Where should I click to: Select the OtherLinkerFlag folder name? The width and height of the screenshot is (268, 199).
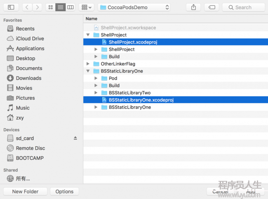(x=118, y=64)
